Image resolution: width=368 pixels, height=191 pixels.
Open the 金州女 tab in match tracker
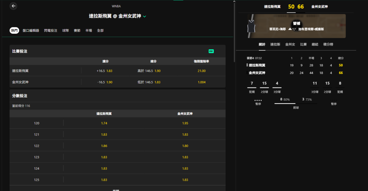[x=290, y=44]
